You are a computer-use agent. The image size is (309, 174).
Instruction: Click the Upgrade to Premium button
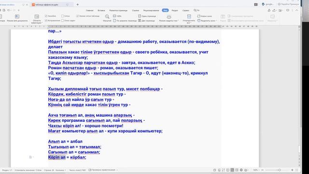click(x=288, y=4)
